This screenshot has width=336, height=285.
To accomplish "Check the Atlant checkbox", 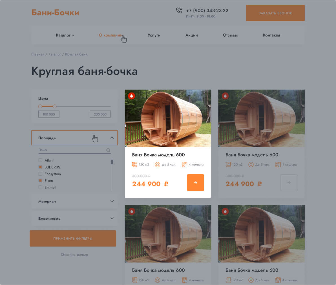I will (40, 160).
